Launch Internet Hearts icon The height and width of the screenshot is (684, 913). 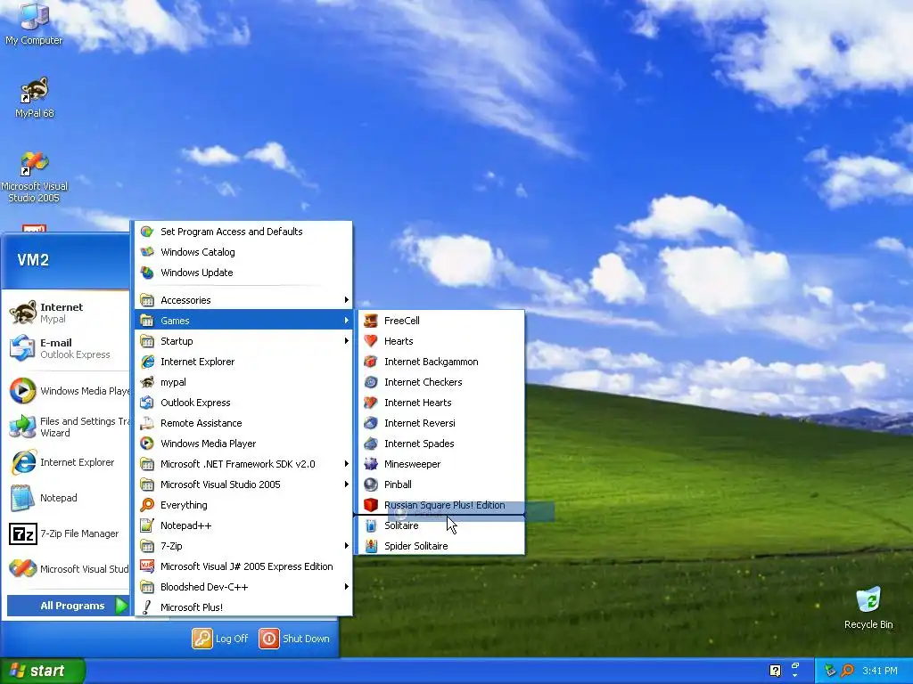coord(371,403)
